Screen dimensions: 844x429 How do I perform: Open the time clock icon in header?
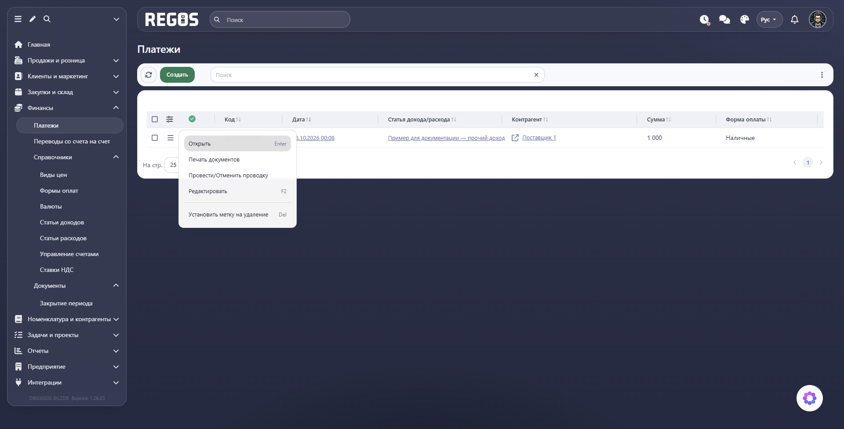click(x=705, y=20)
